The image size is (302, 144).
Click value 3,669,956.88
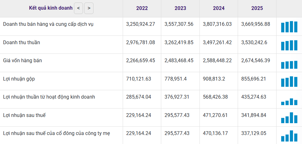coord(256,24)
